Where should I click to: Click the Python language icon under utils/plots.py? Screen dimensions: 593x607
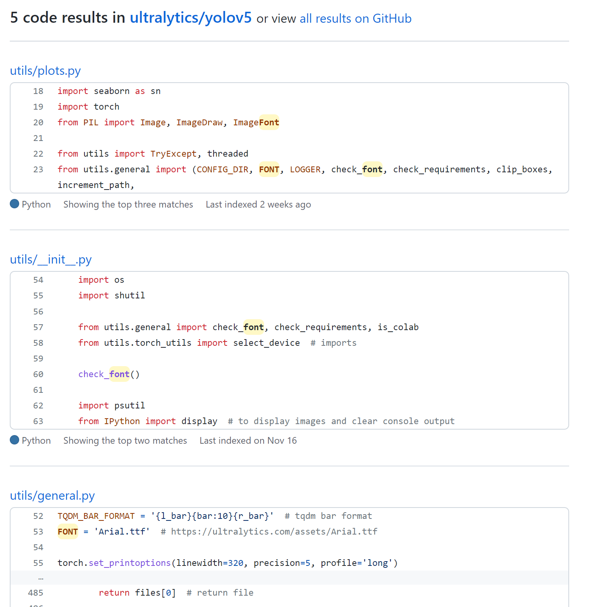14,204
